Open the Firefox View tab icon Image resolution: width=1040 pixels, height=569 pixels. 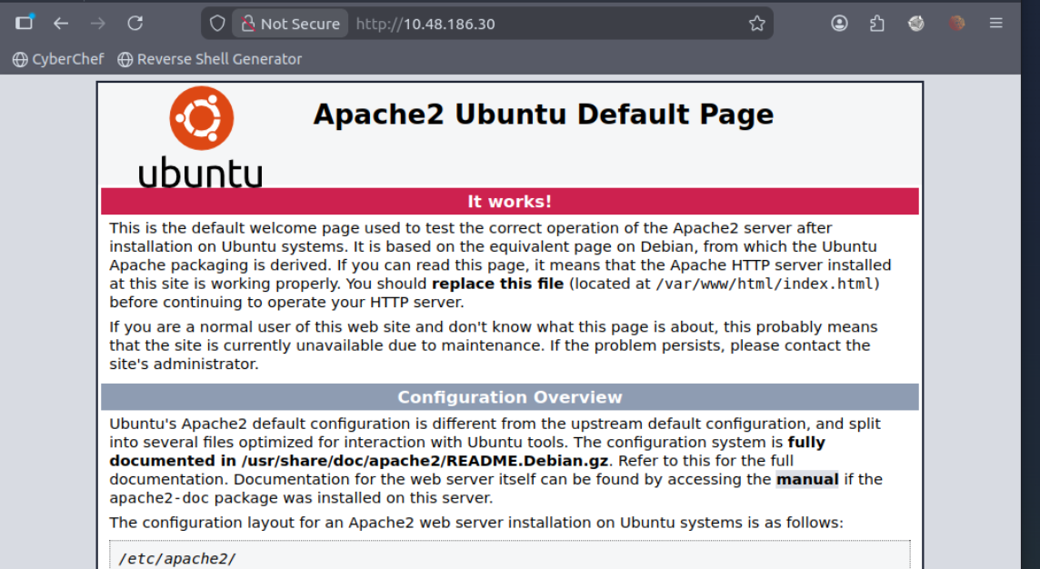point(25,24)
